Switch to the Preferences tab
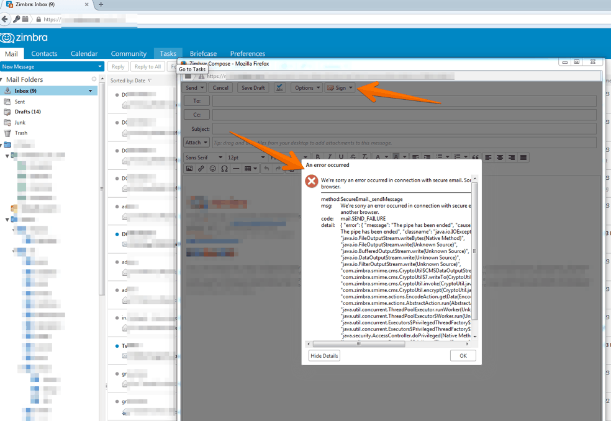 coord(247,54)
